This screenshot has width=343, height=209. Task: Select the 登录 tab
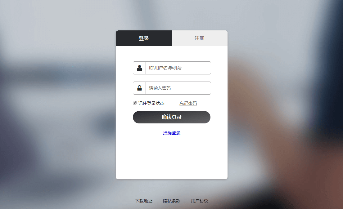(x=144, y=38)
